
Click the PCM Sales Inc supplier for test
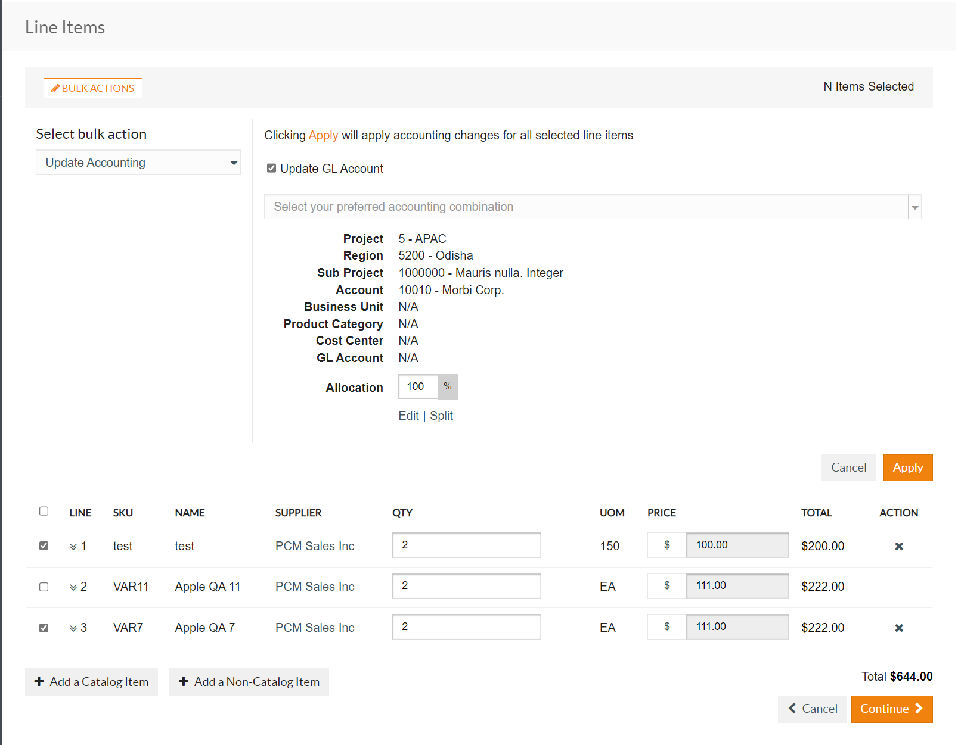pyautogui.click(x=315, y=546)
